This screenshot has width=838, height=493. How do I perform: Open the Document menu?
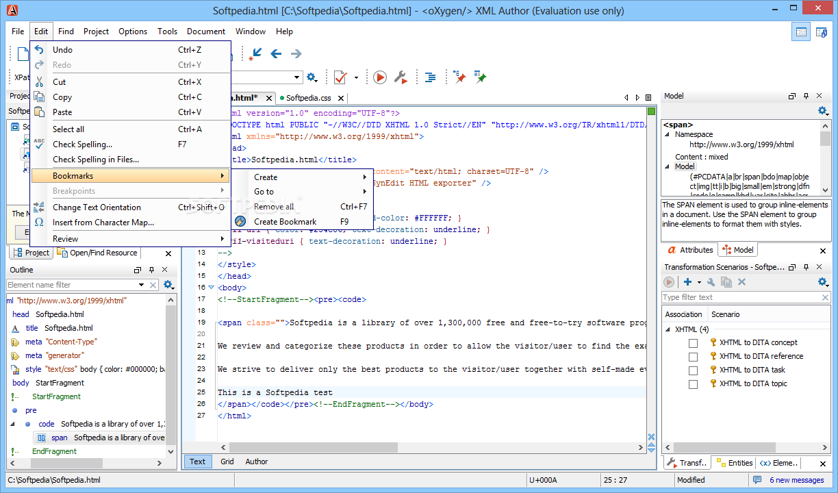pos(206,31)
